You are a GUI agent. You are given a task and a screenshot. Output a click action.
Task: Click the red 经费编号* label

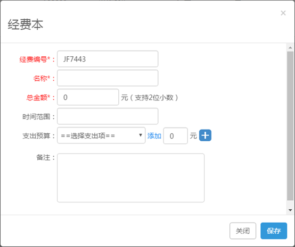(x=37, y=59)
